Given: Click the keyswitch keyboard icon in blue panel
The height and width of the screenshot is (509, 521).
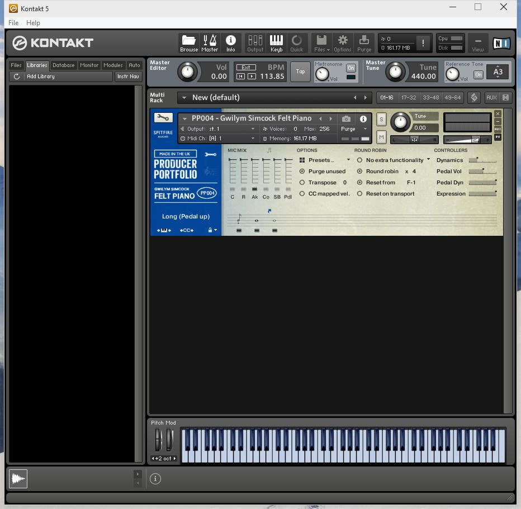Looking at the screenshot, I should 164,230.
